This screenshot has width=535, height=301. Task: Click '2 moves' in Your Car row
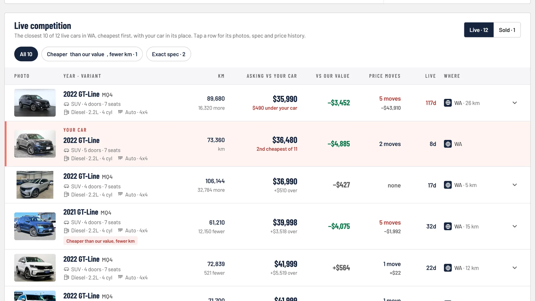pos(390,144)
